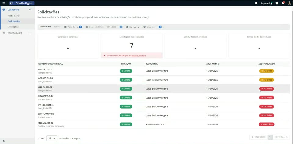Click the Configurações gears icon
Screen dimensions: 293x144
pos(4,33)
